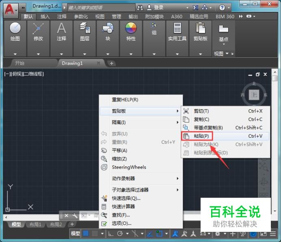Screen dimensions: 281x242
Task: Open the AutoCAD application menu button
Action: click(x=11, y=11)
